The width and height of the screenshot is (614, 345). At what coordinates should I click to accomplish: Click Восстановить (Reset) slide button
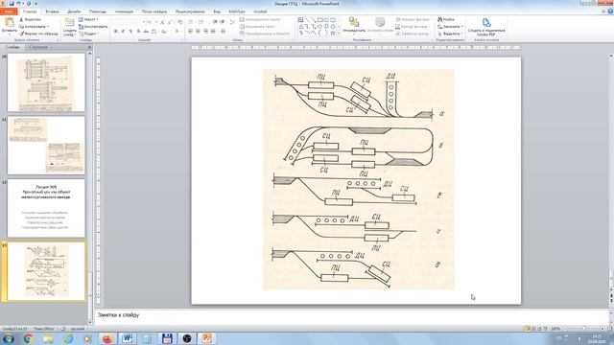(x=93, y=27)
